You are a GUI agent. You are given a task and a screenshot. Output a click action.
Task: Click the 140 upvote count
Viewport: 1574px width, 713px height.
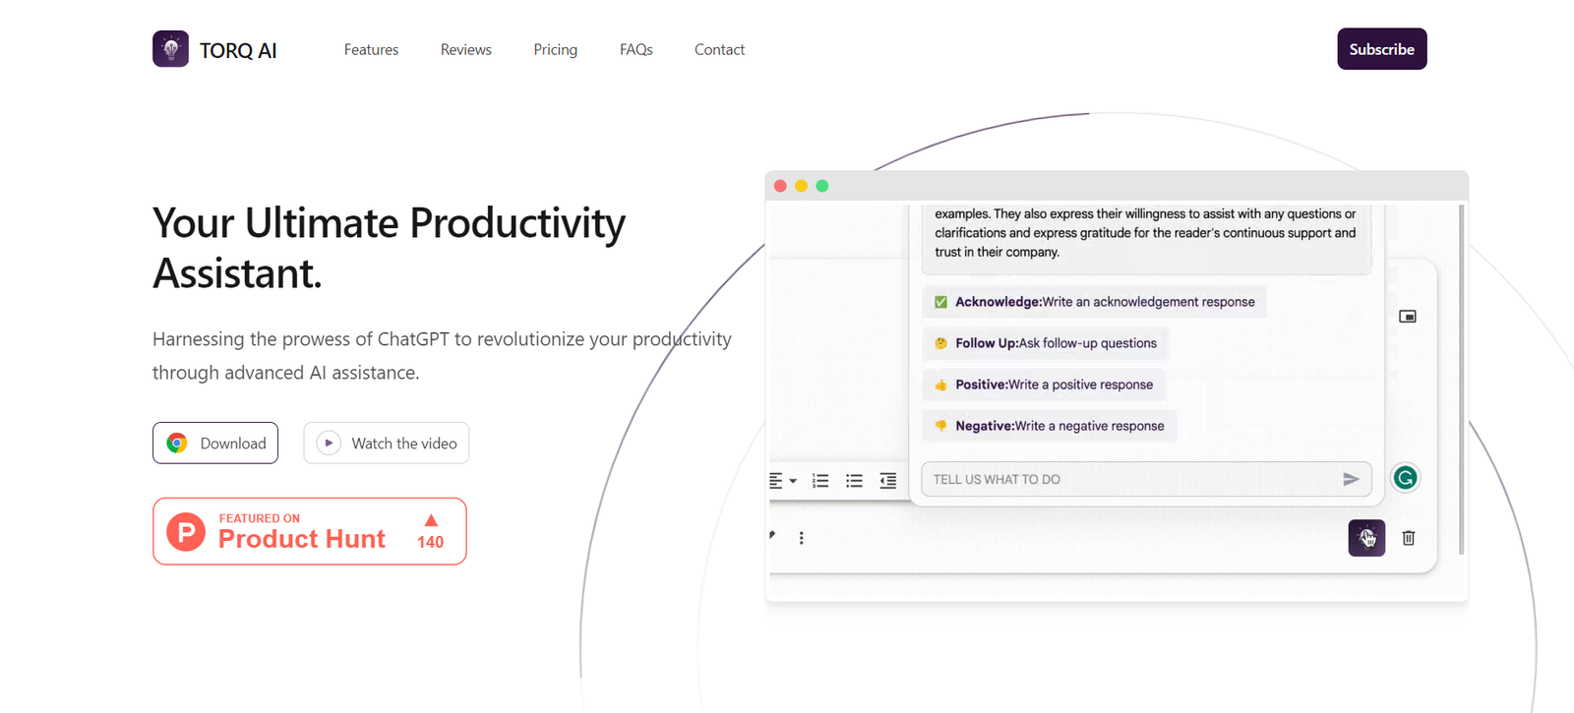(x=431, y=542)
